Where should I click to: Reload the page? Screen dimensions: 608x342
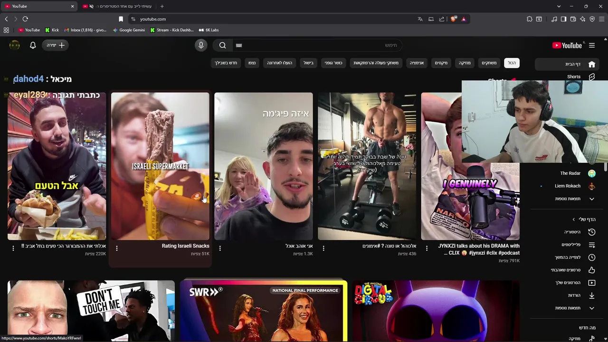tap(25, 19)
